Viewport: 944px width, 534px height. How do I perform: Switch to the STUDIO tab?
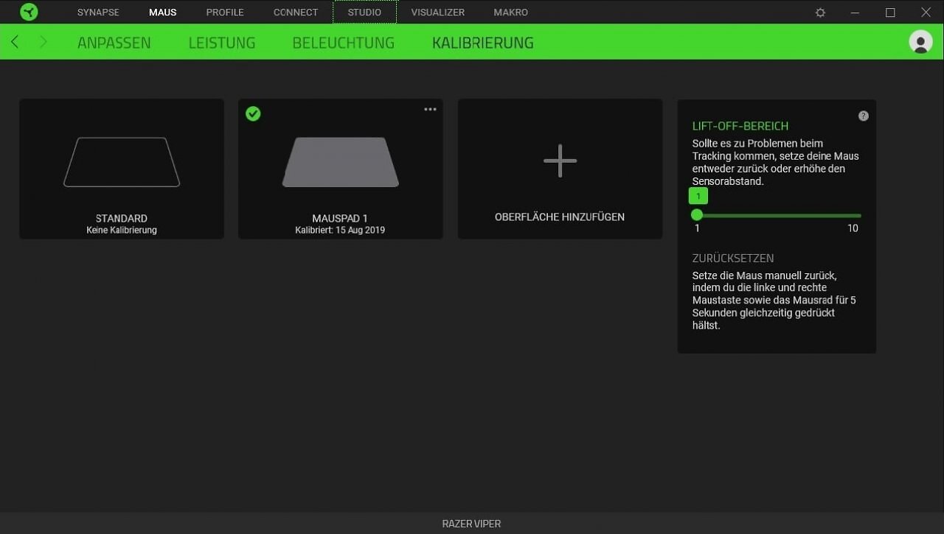[x=364, y=13]
